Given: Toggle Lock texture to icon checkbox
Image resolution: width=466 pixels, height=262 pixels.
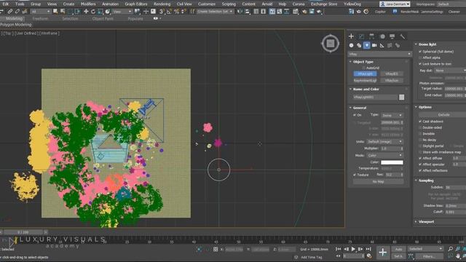Looking at the screenshot, I should tap(420, 63).
